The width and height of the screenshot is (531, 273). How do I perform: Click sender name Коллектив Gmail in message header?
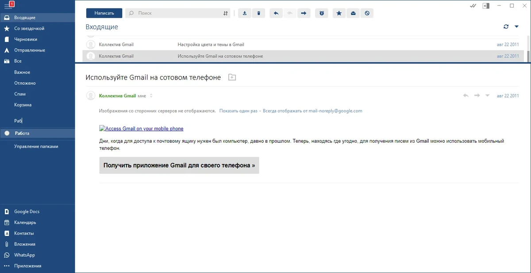click(117, 95)
